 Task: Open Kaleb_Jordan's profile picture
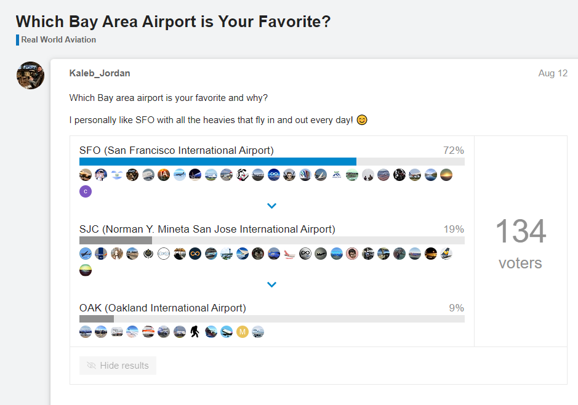pos(30,76)
